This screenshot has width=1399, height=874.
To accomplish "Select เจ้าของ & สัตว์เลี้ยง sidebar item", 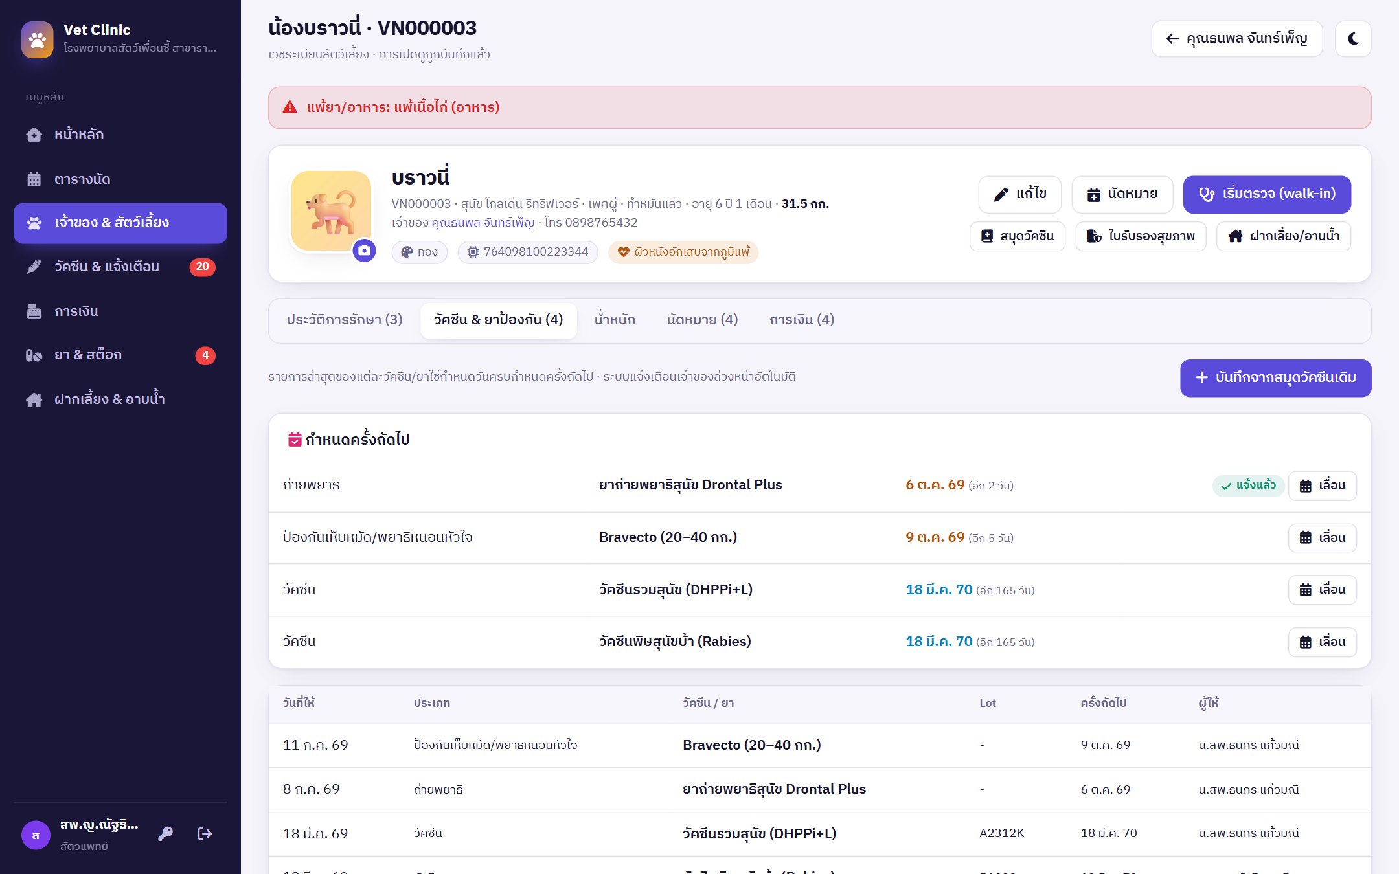I will [x=120, y=223].
